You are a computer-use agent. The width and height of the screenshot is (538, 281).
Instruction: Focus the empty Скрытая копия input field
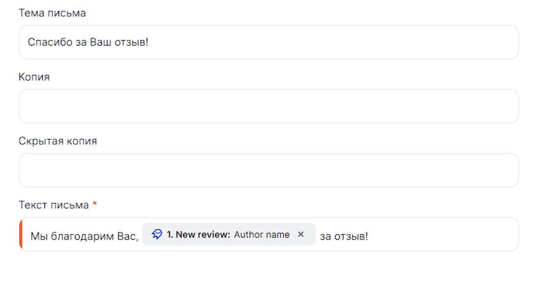[269, 170]
